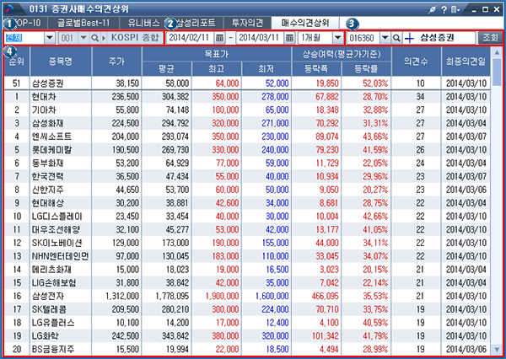Select the 메리츠화재 row
The width and height of the screenshot is (506, 359).
(x=247, y=270)
